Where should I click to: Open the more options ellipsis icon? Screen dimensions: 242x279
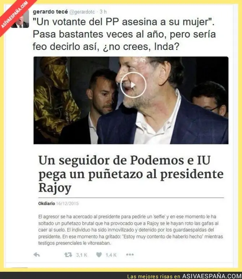point(130,255)
